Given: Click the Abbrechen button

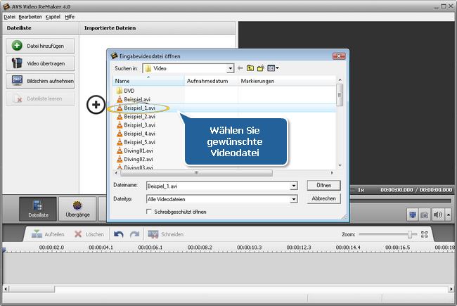Looking at the screenshot, I should point(324,198).
